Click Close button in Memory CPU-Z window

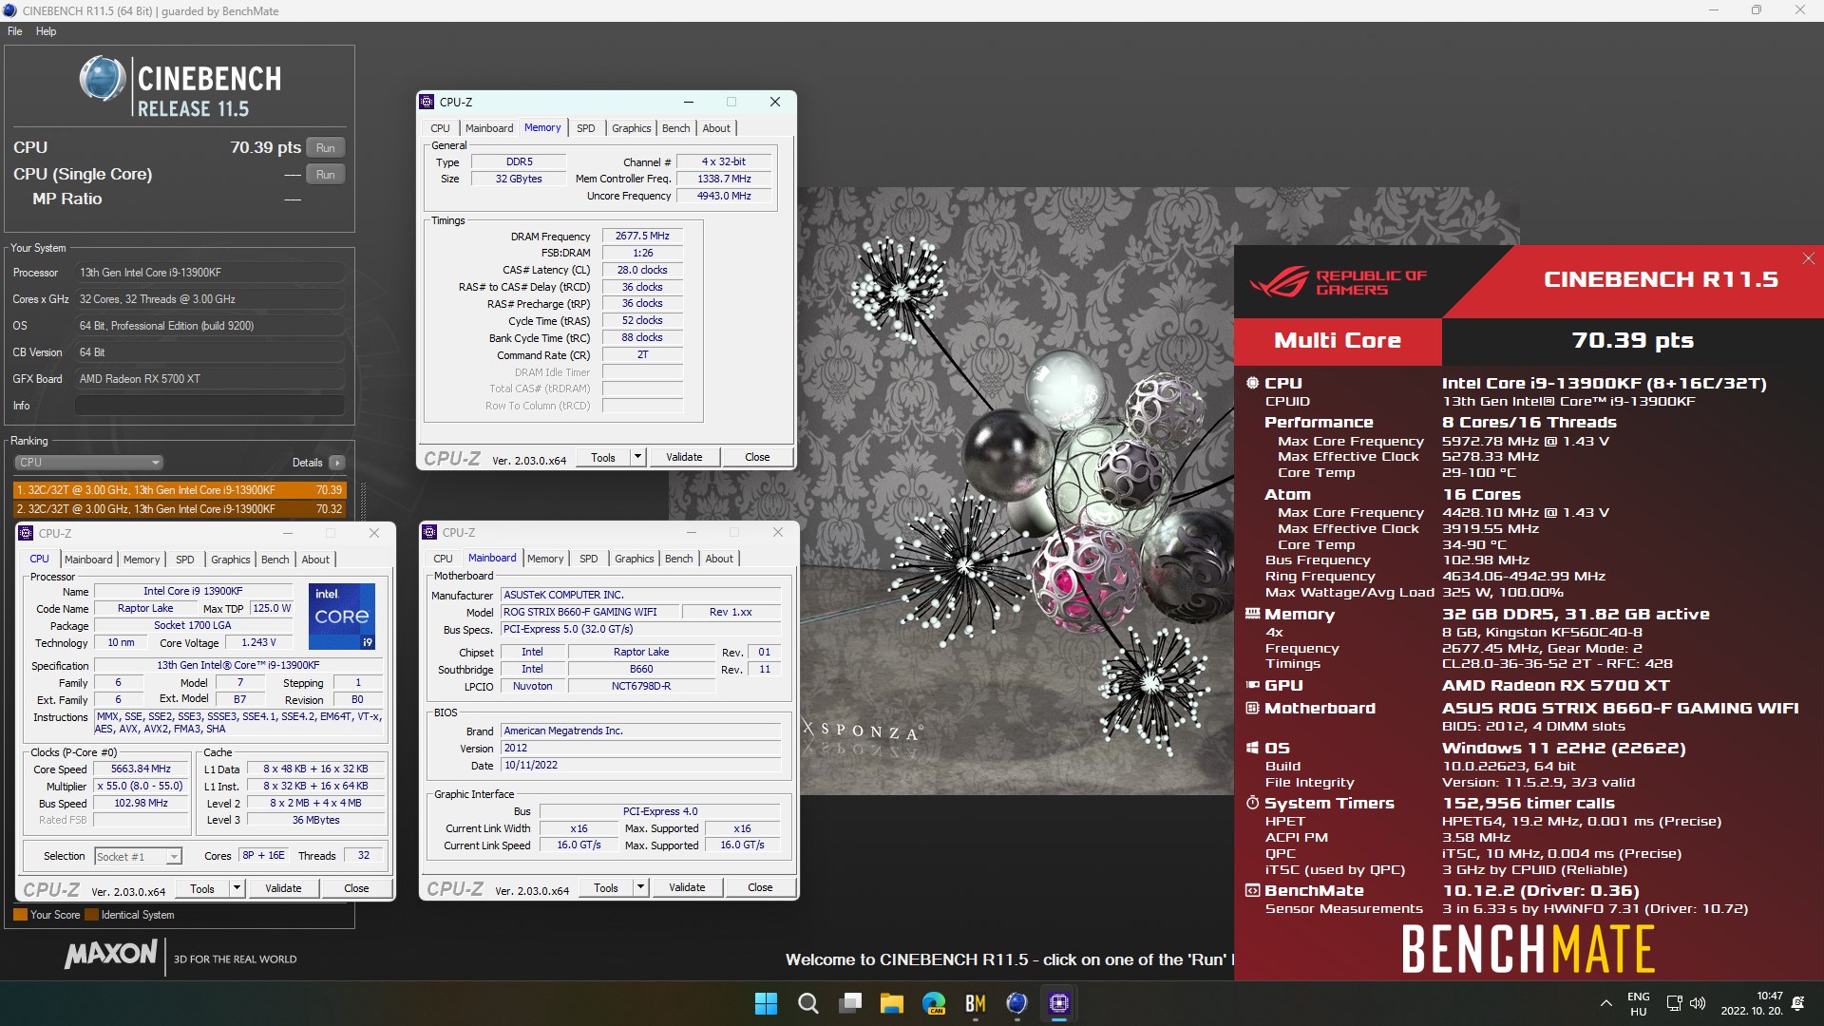click(757, 457)
